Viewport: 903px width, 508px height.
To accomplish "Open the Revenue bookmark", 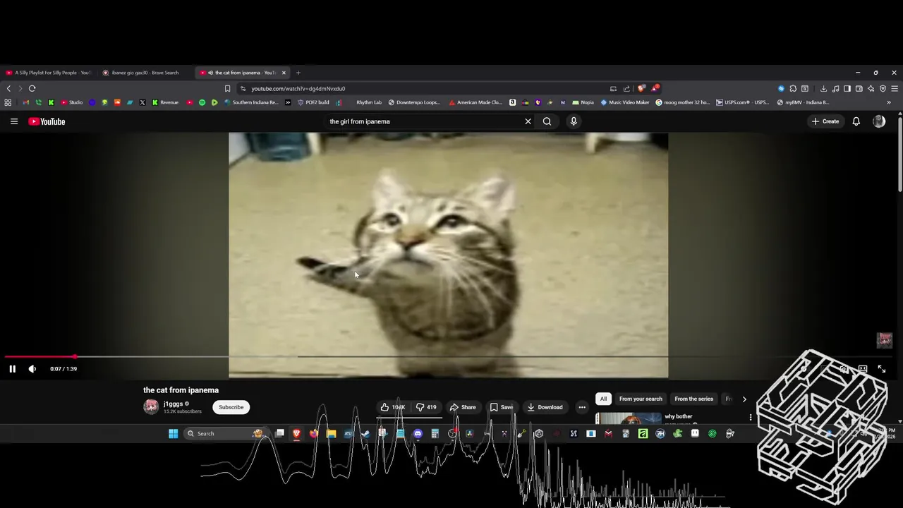I will (165, 102).
